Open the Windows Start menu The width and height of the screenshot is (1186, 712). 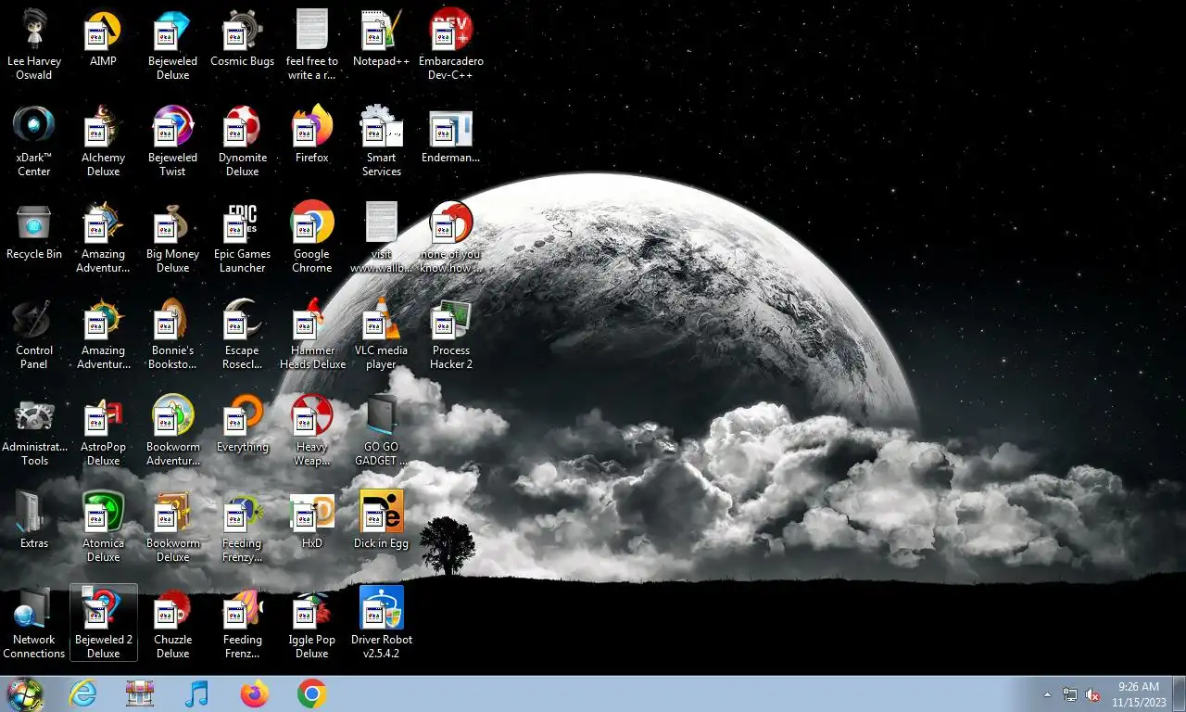point(25,693)
